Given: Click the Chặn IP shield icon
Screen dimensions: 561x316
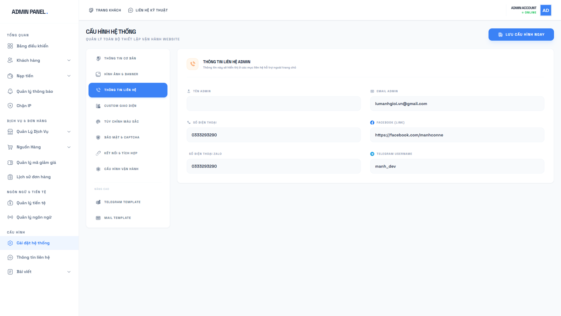Looking at the screenshot, I should click(10, 106).
